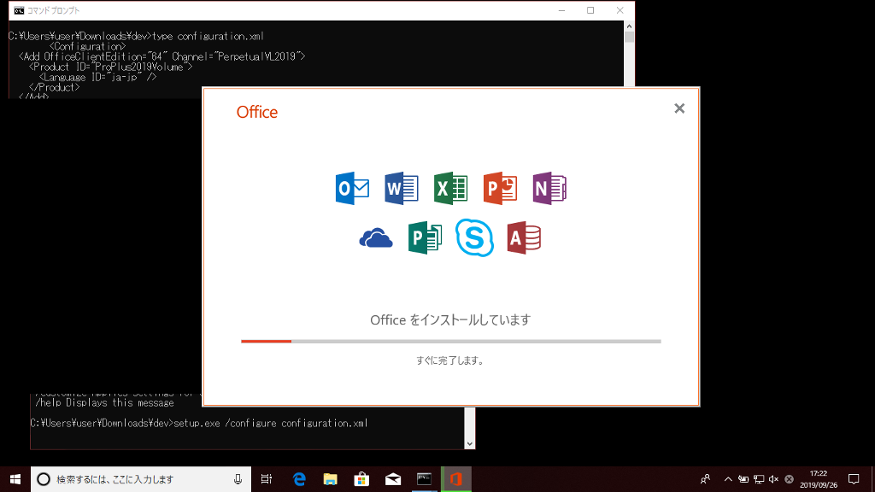Click the Command Prompt scrollbar thumb
Image resolution: width=875 pixels, height=492 pixels.
pyautogui.click(x=629, y=38)
